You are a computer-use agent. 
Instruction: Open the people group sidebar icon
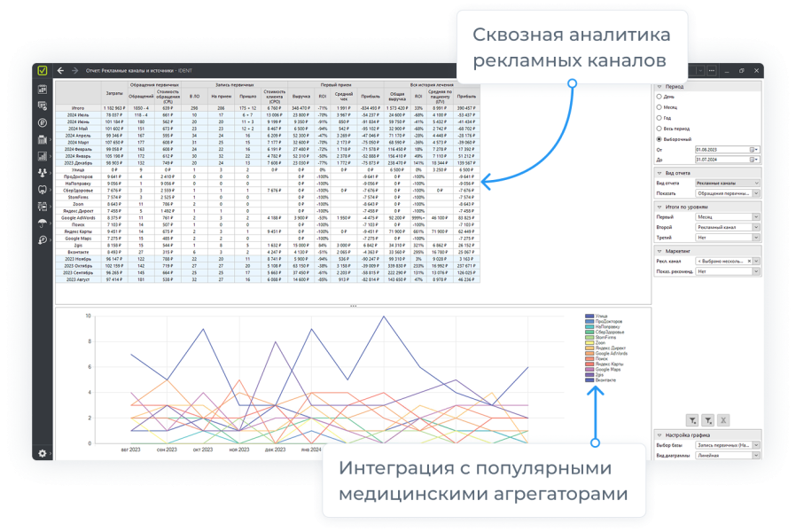(x=43, y=173)
